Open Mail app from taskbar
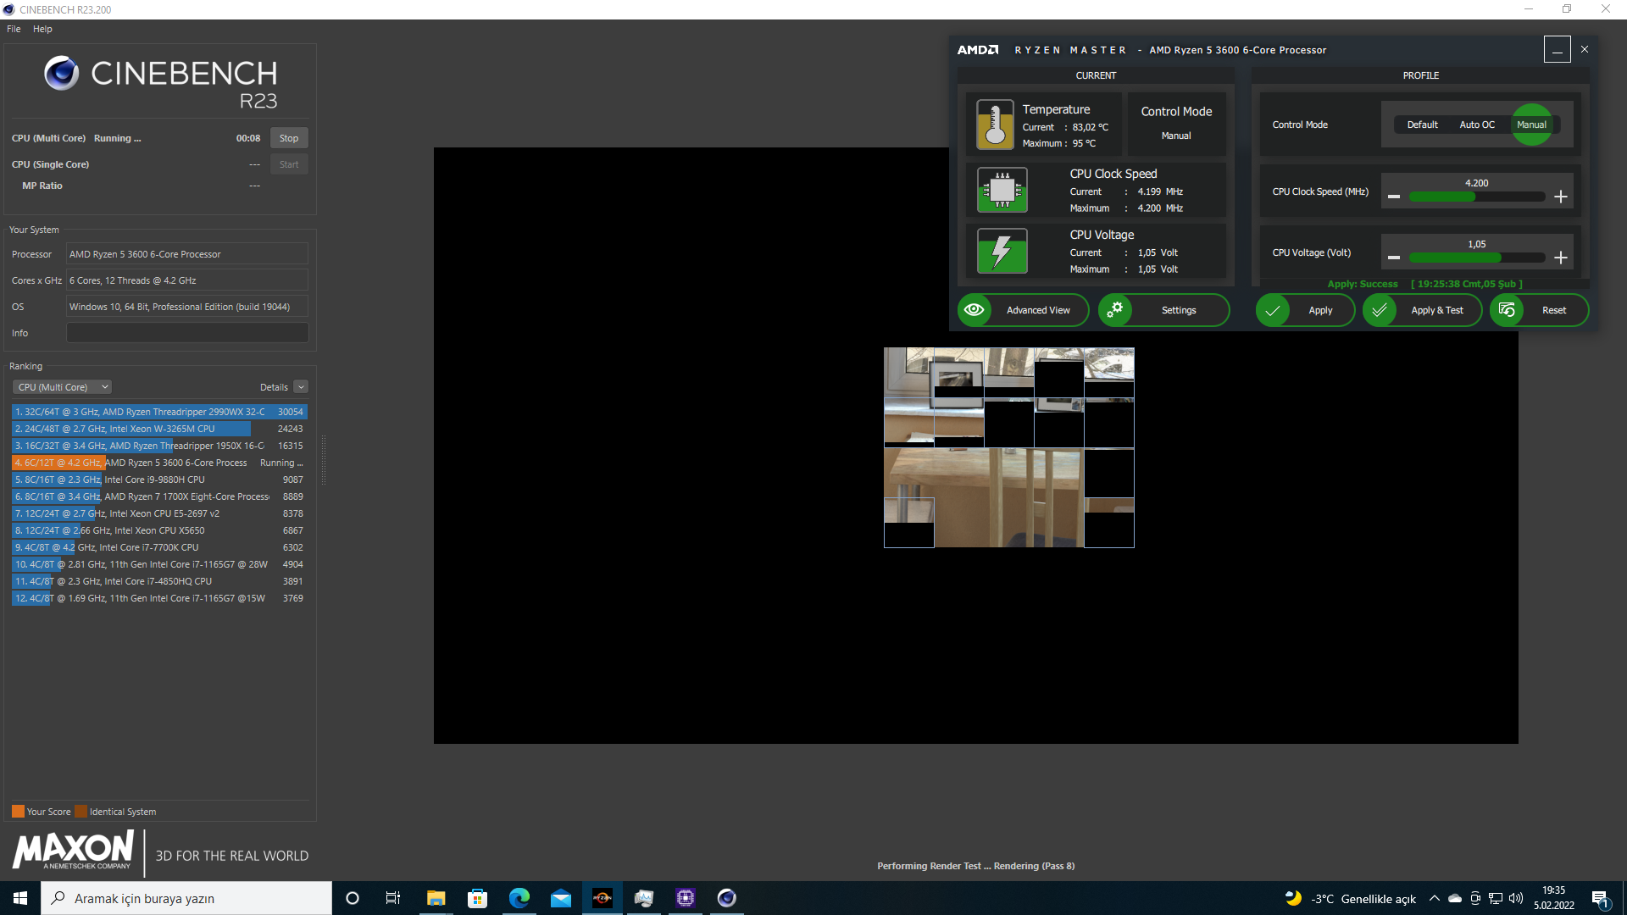This screenshot has height=915, width=1627. [x=560, y=898]
